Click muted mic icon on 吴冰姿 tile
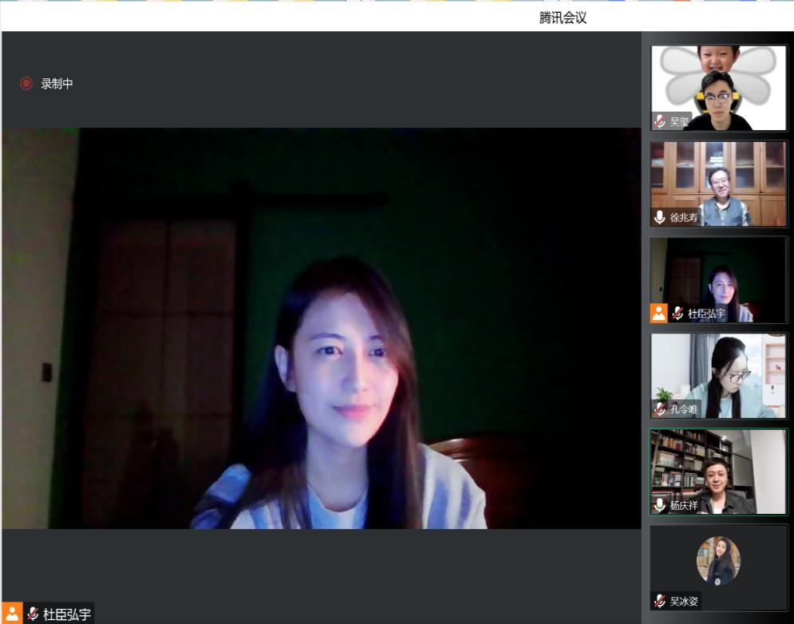This screenshot has height=624, width=794. tap(659, 601)
